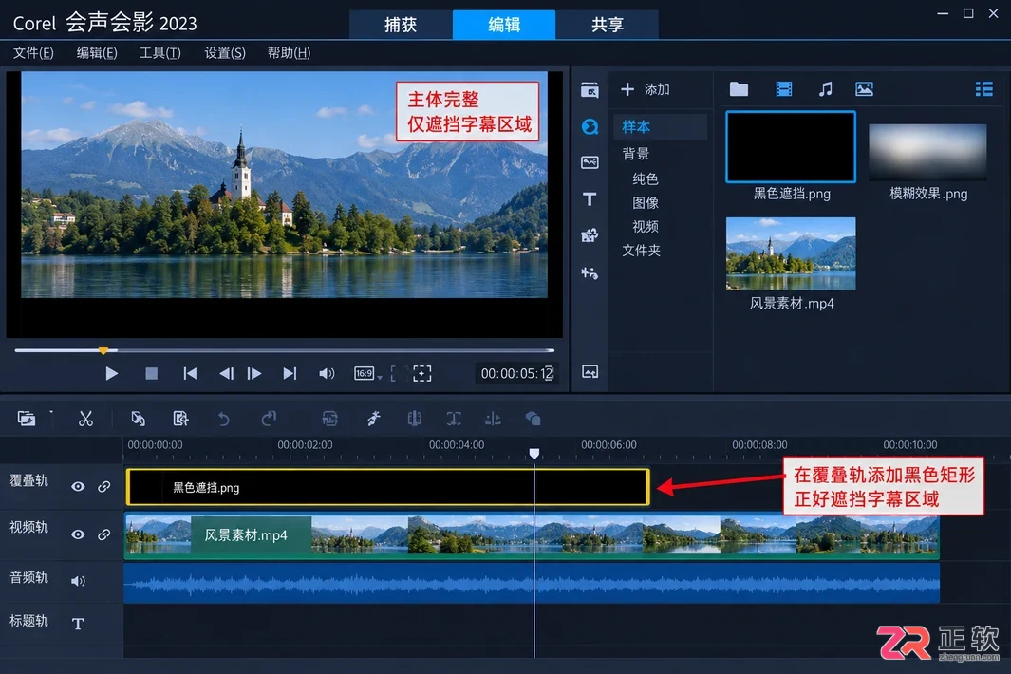This screenshot has width=1011, height=674.
Task: Mute the 音频轨 audio track
Action: tap(78, 581)
